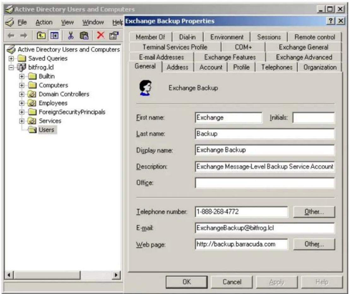Click the ForeignSecurityPrincipals folder icon

click(x=32, y=112)
